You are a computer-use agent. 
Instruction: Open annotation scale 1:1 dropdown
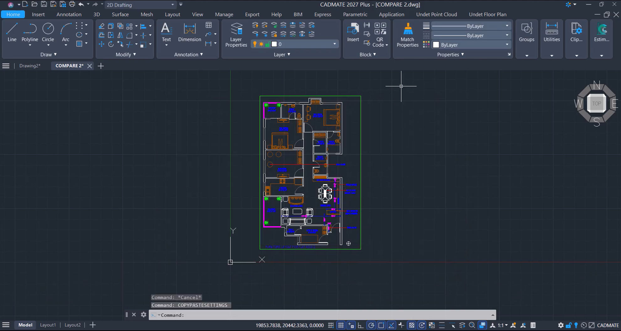[x=503, y=325]
